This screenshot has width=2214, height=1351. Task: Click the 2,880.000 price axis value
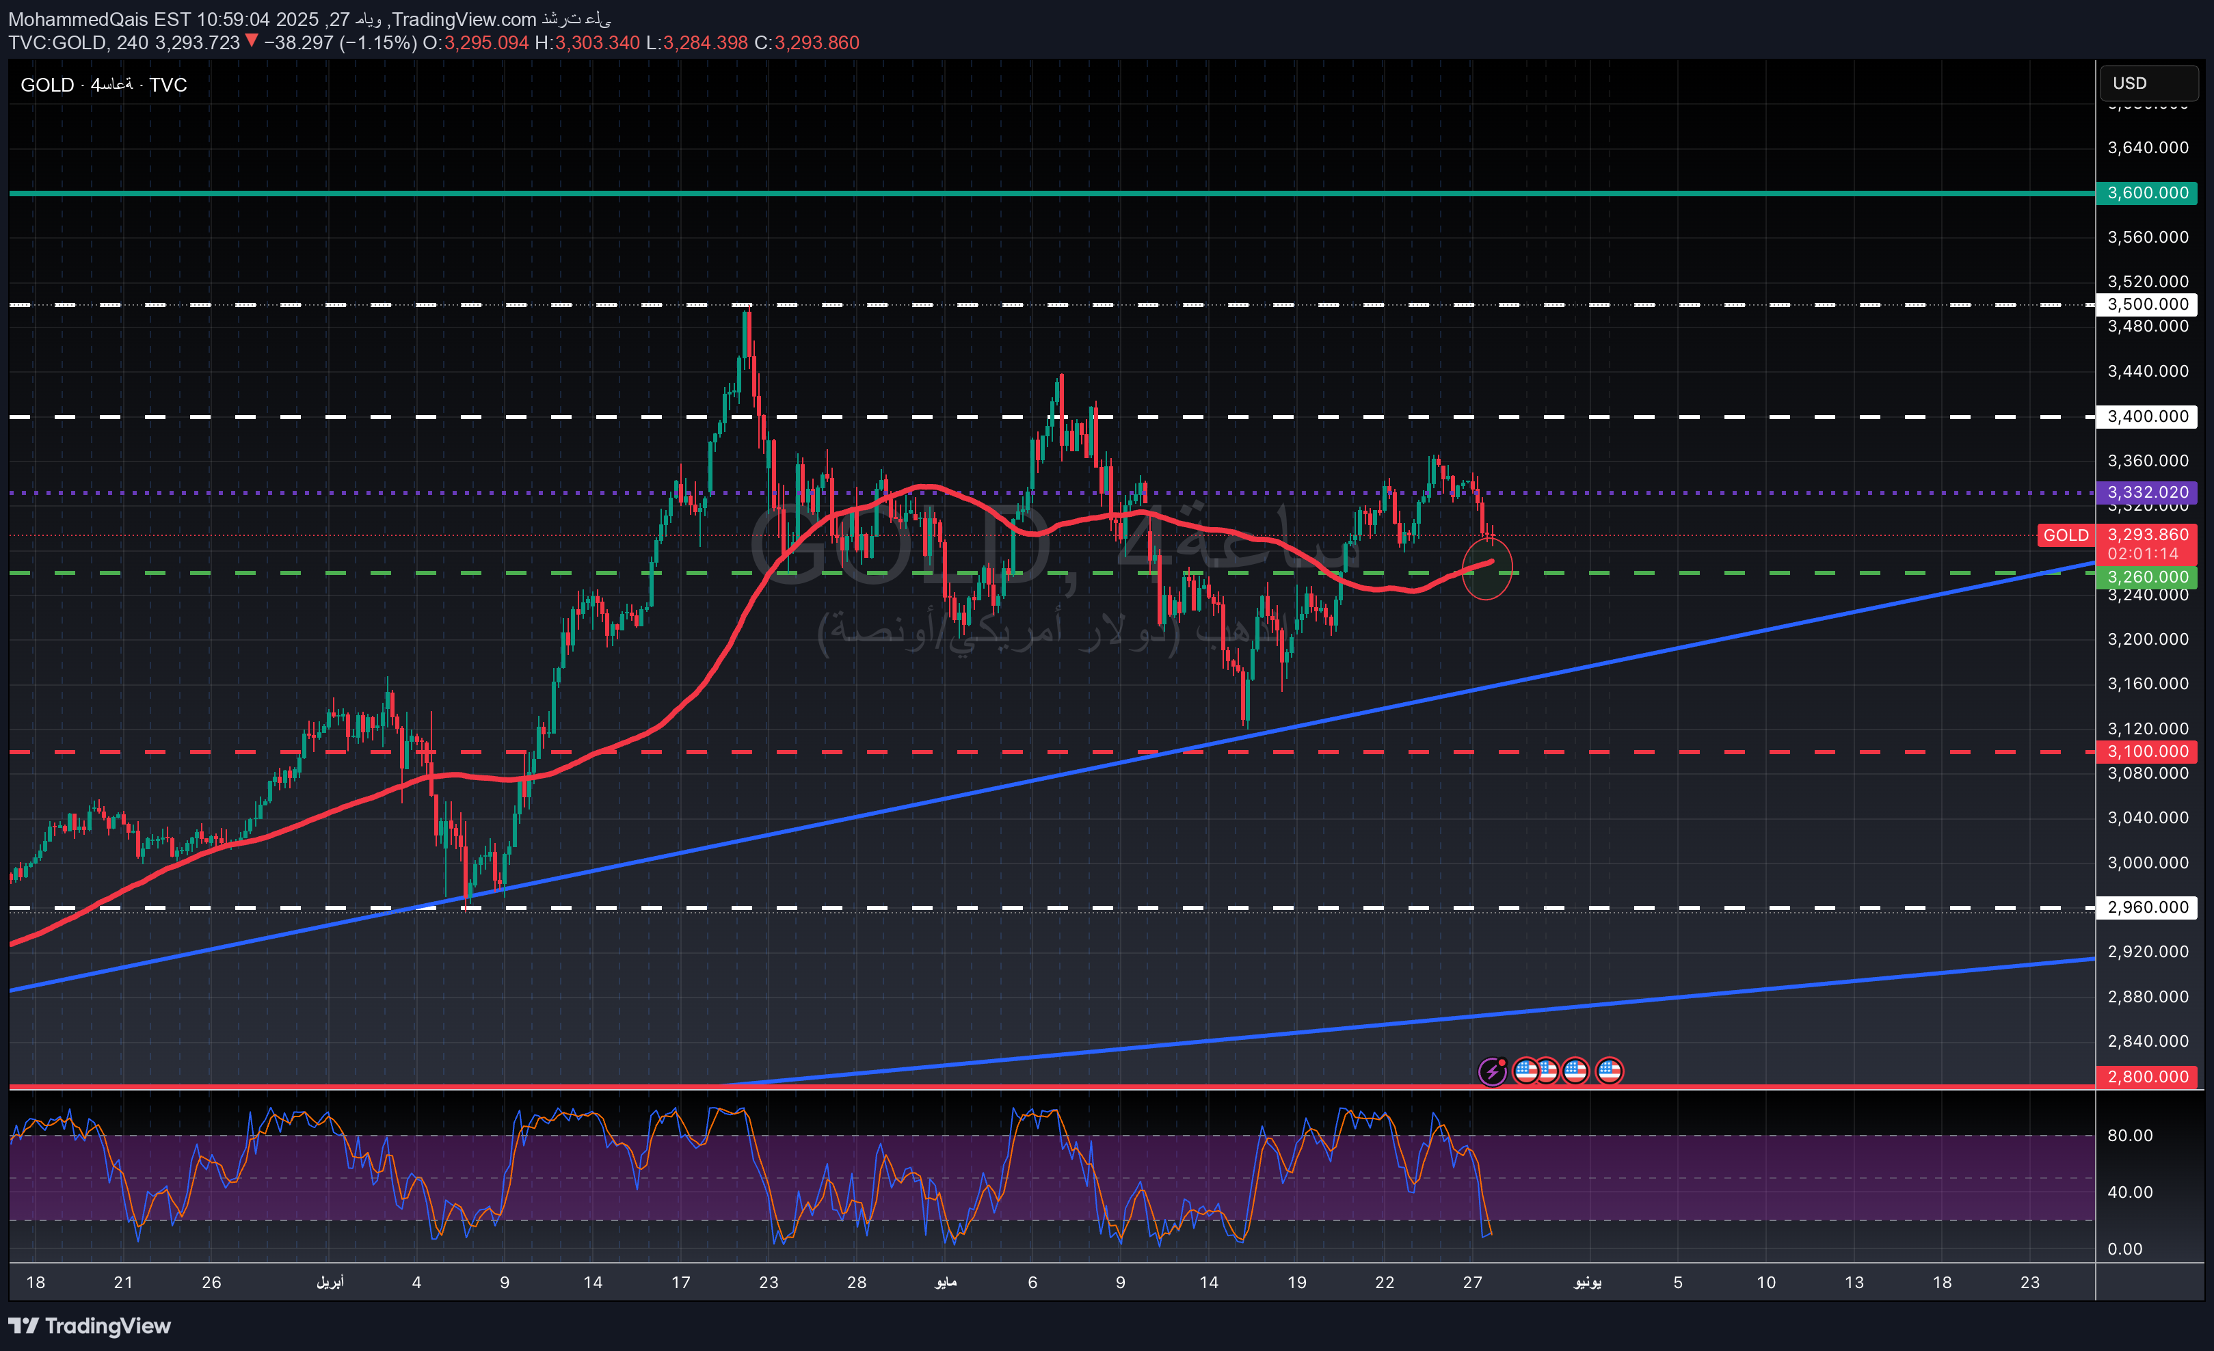2148,997
